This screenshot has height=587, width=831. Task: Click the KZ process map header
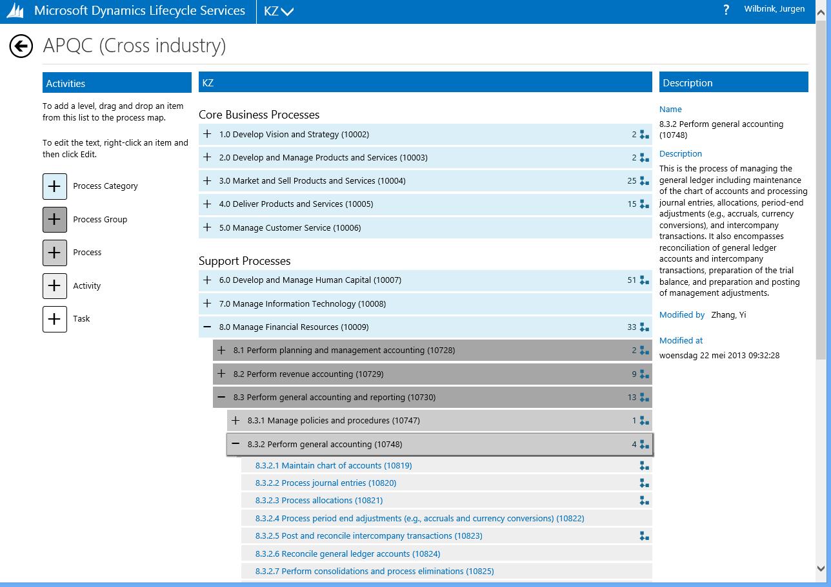pos(425,82)
